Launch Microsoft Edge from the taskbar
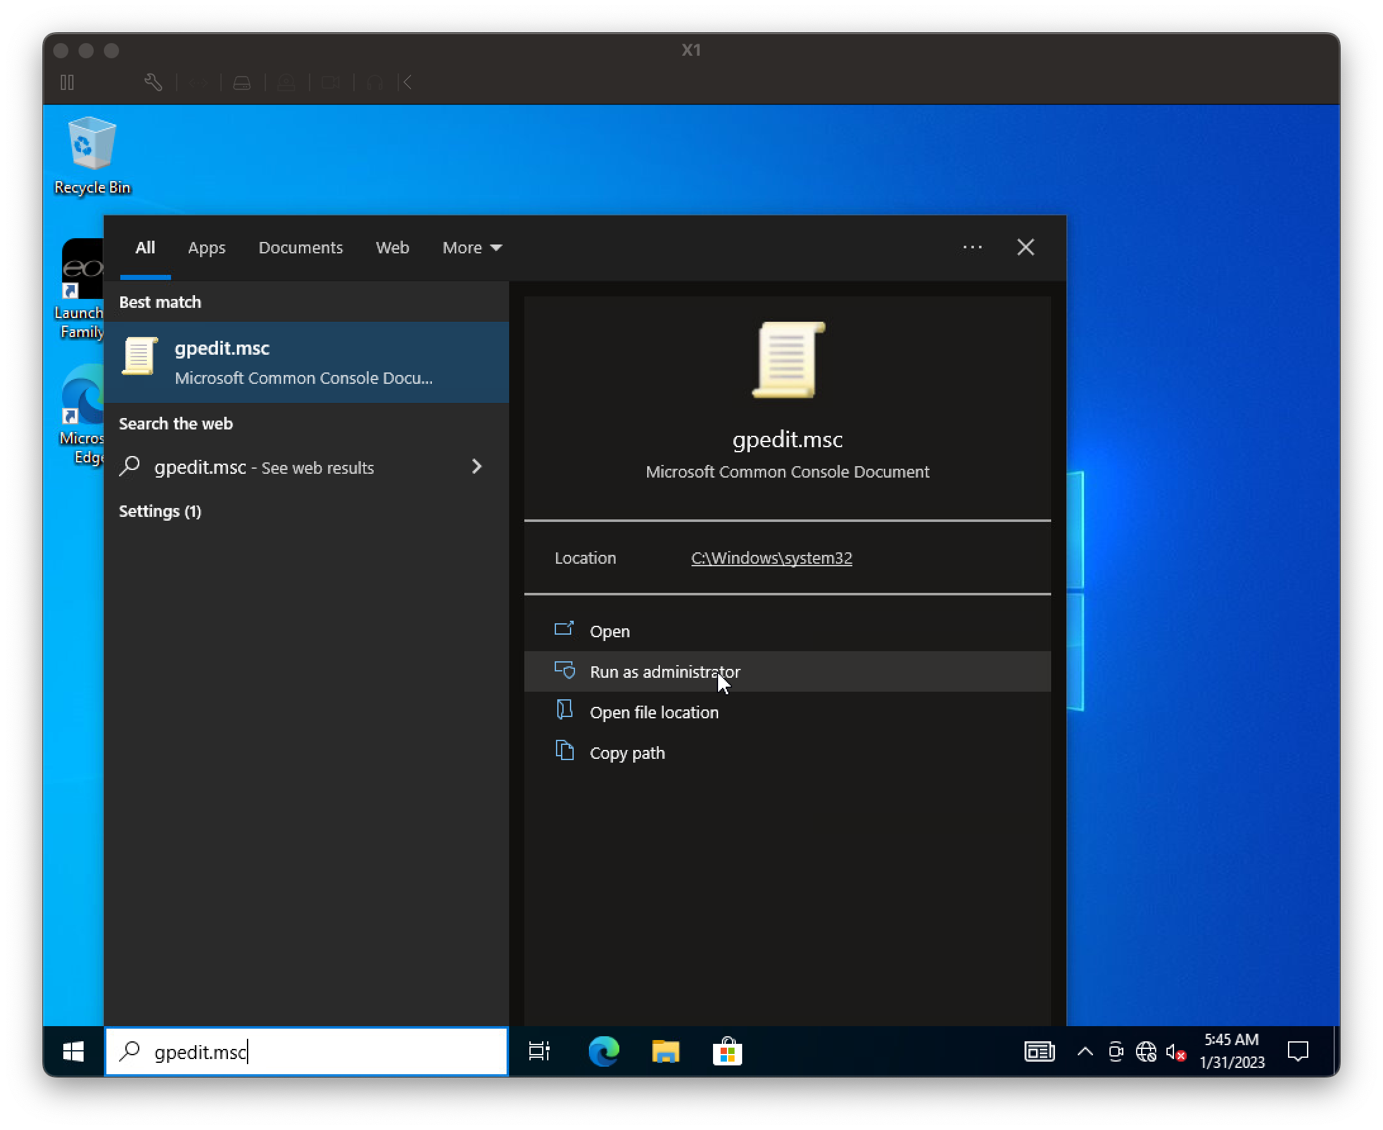Screen dimensions: 1383x1130 603,1051
